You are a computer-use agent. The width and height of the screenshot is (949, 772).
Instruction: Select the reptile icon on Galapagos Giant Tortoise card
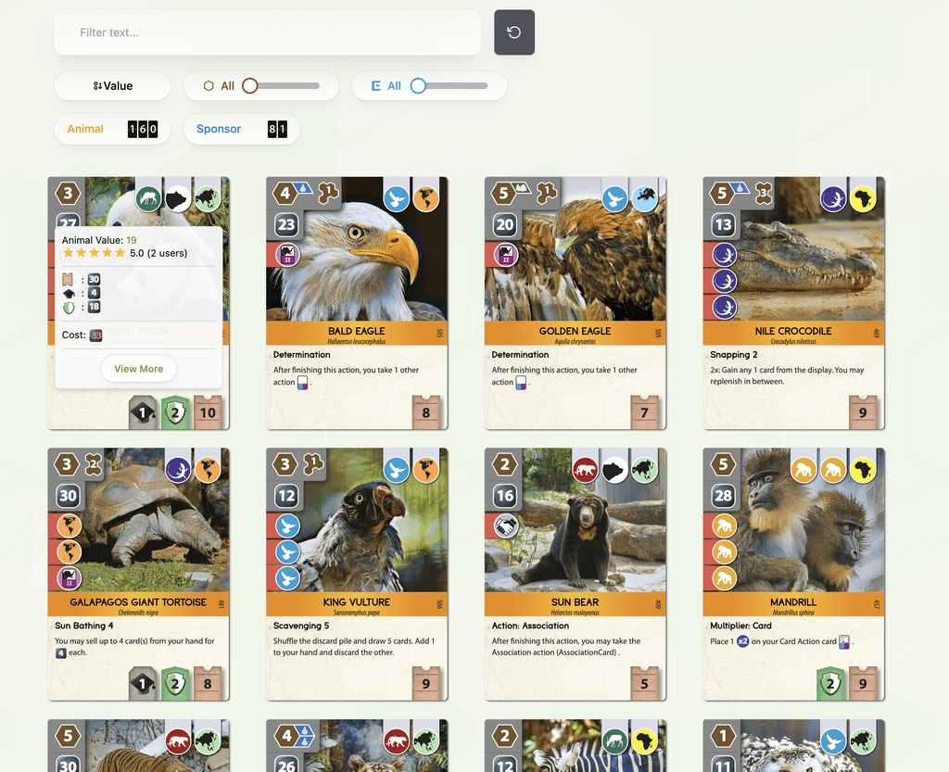pos(180,469)
